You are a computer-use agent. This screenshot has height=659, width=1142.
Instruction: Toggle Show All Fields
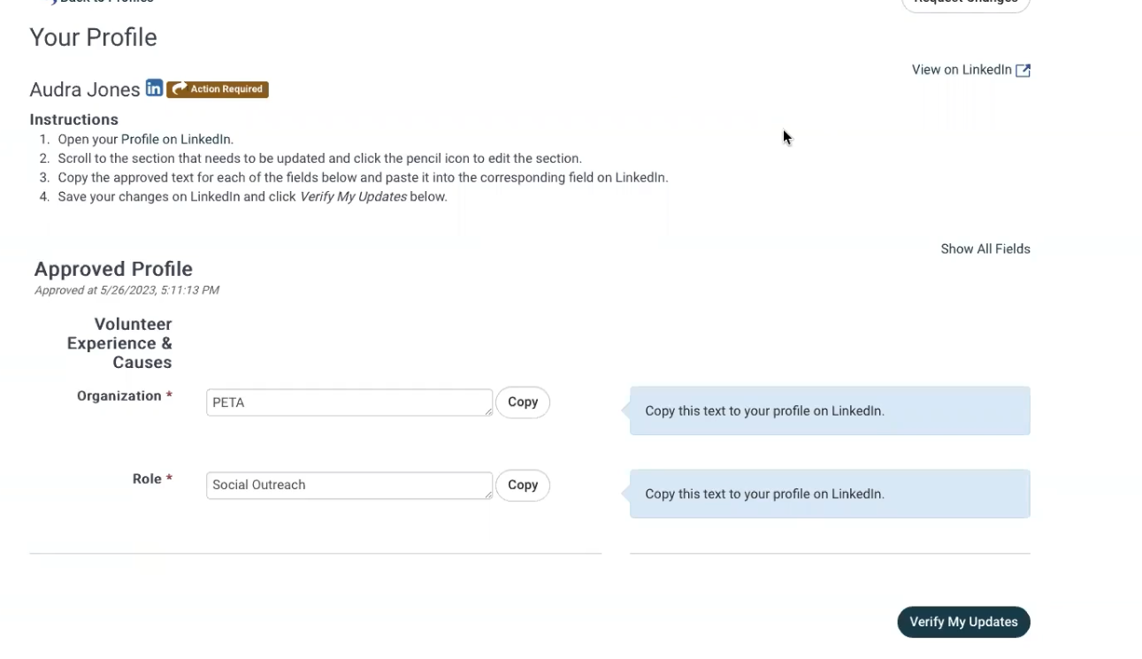point(985,249)
